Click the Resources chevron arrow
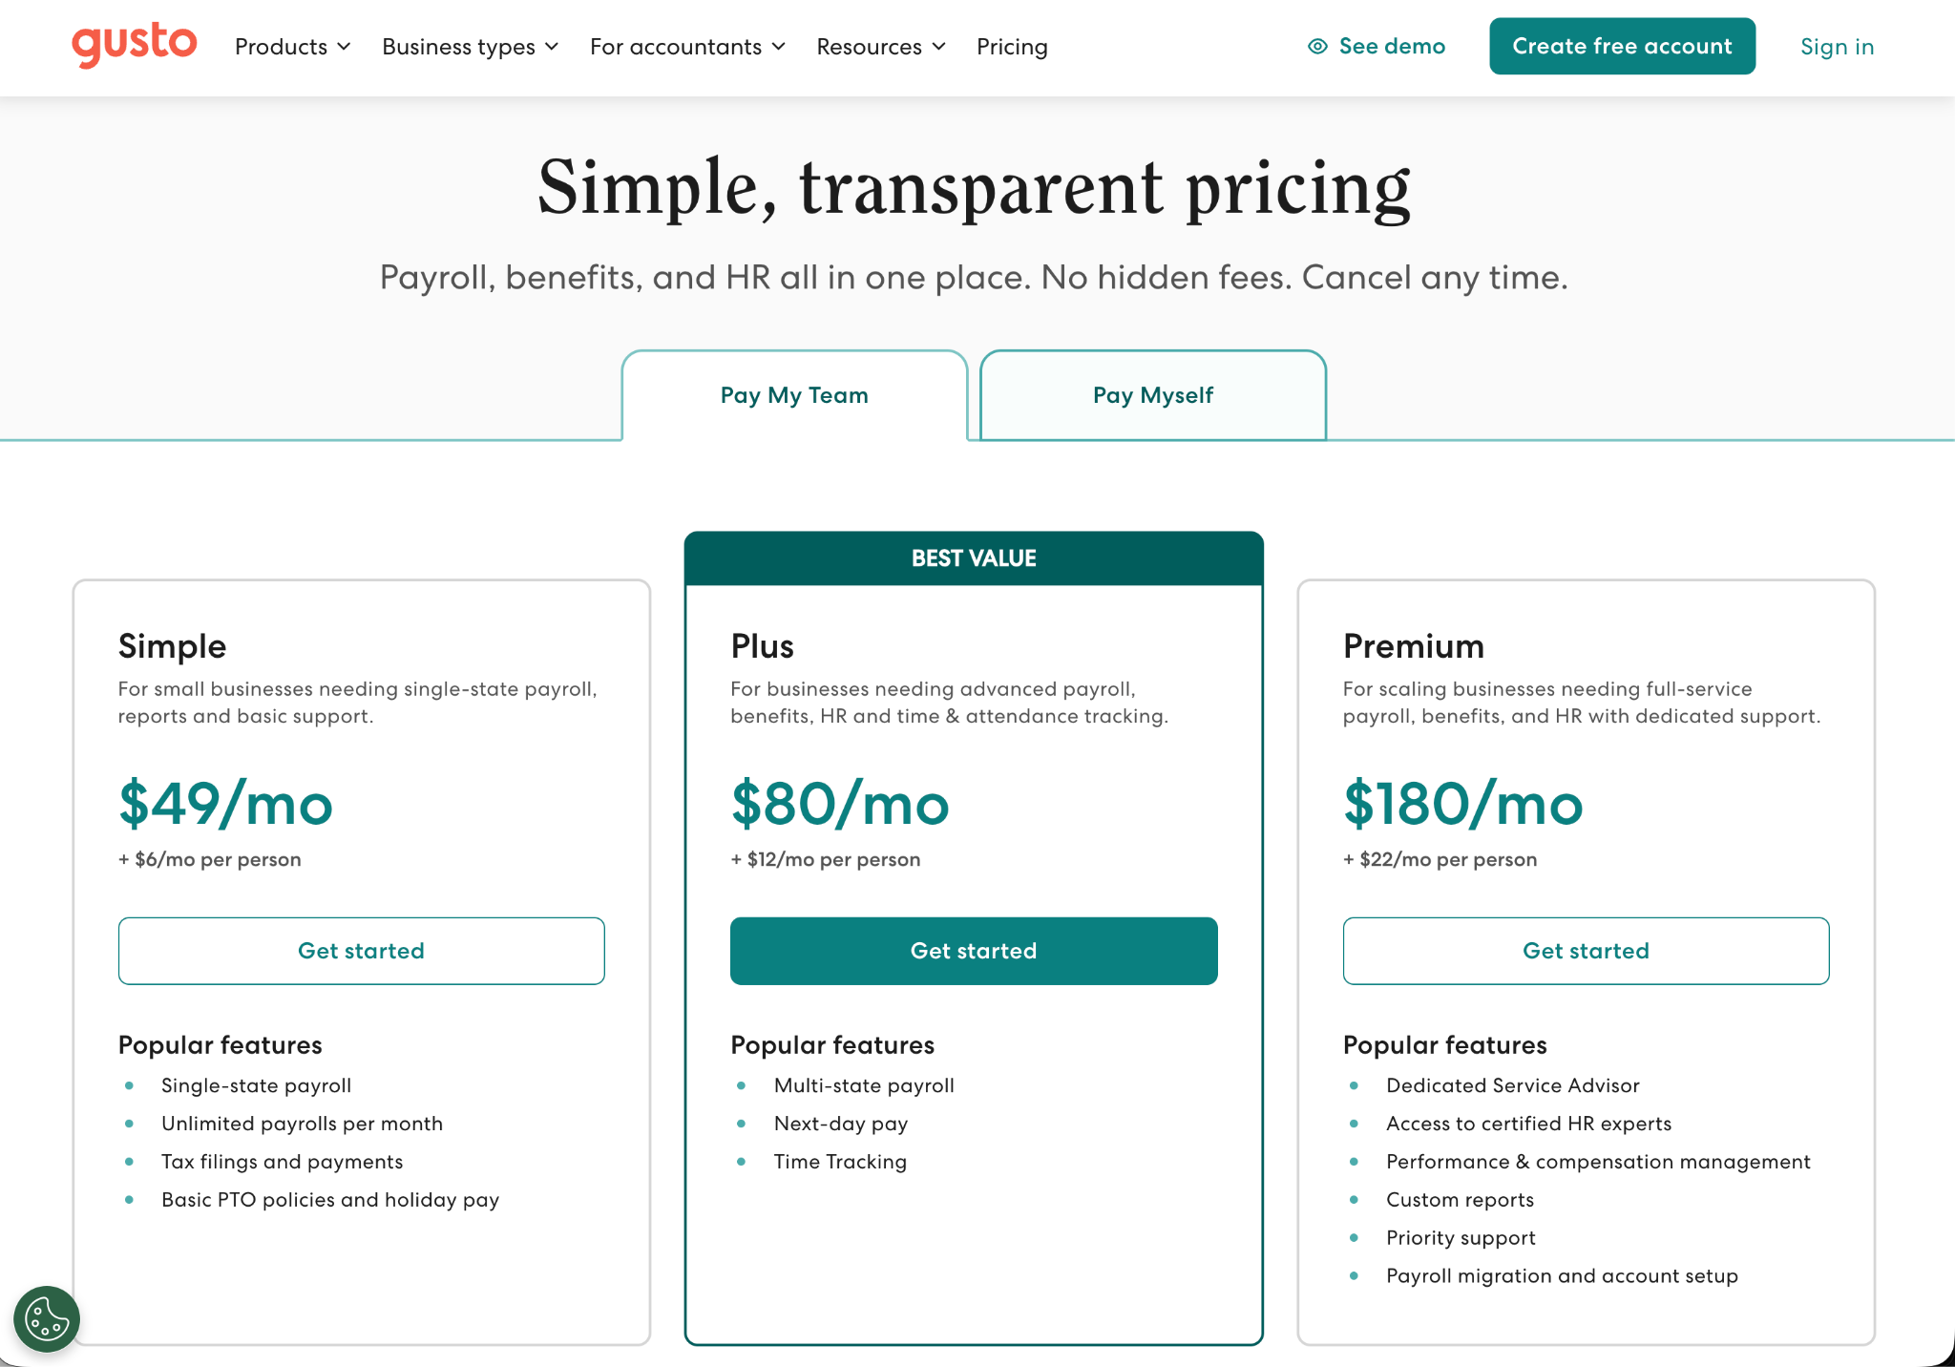 [x=939, y=47]
